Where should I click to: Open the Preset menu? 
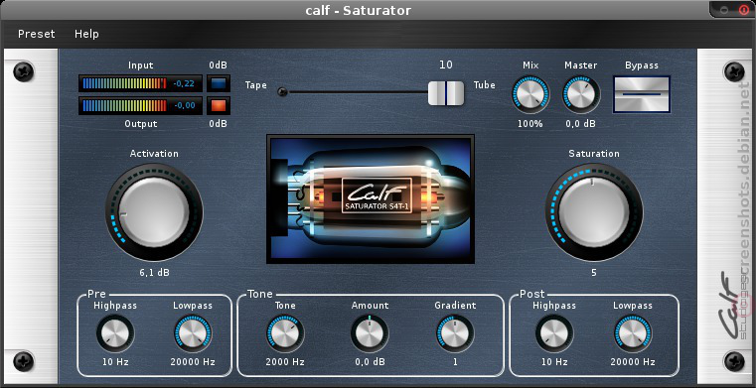36,34
